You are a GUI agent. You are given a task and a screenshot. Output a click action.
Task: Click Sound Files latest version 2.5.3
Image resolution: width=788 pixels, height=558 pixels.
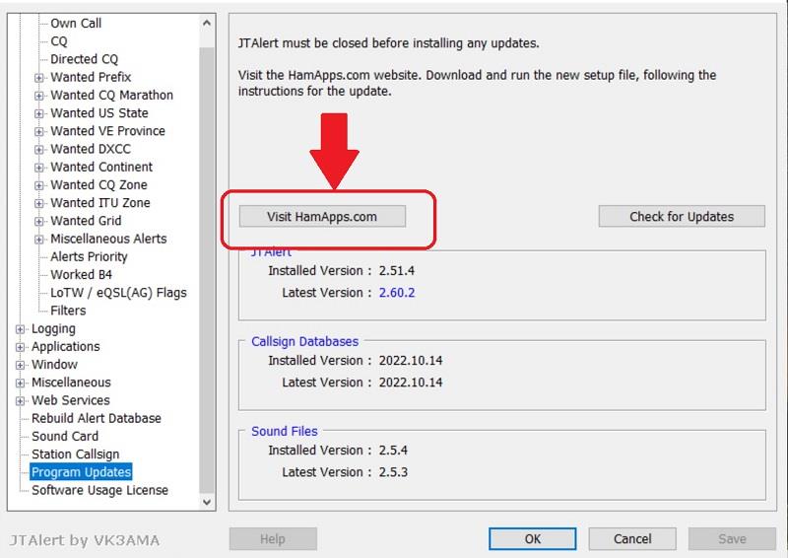(x=393, y=472)
